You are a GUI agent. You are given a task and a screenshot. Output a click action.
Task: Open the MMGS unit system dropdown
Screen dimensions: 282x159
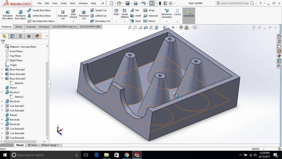pyautogui.click(x=264, y=149)
